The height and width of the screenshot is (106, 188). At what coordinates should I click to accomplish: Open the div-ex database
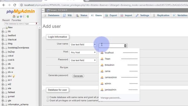click(11, 68)
